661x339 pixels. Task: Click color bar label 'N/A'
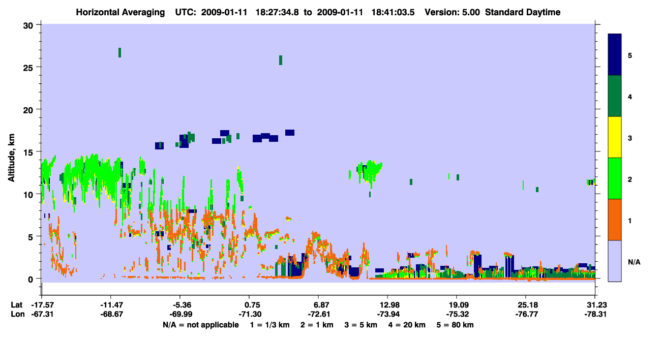[634, 262]
